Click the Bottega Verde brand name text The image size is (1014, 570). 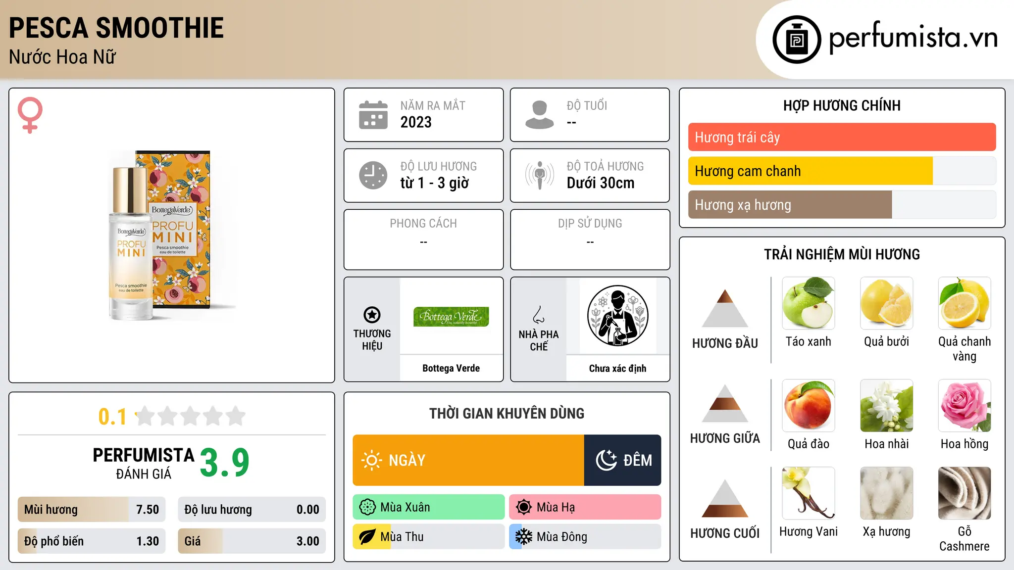(x=451, y=368)
